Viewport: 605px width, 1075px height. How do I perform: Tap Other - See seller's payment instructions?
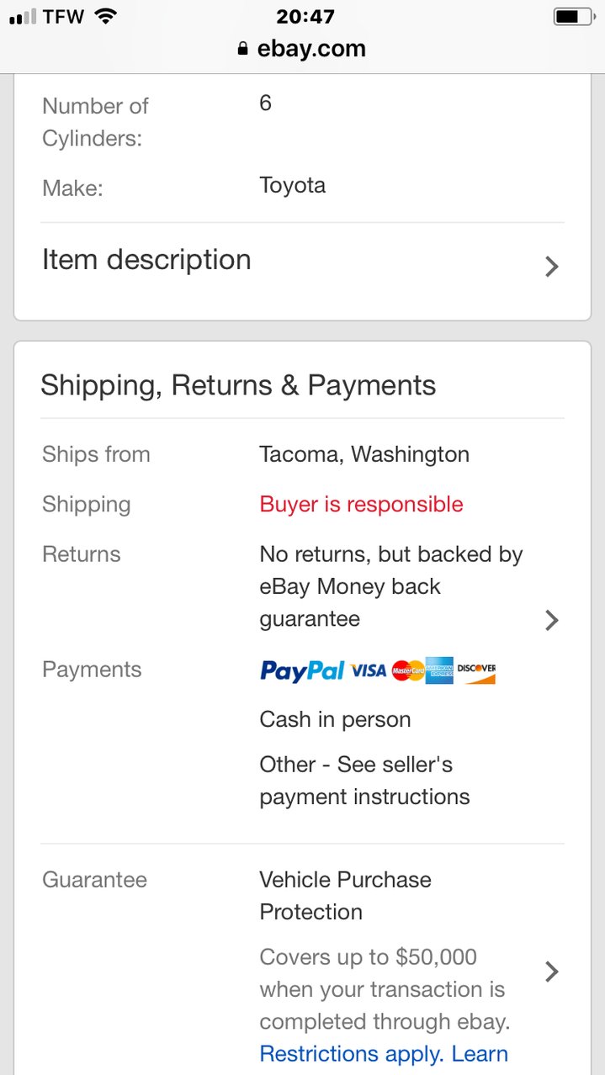point(364,781)
